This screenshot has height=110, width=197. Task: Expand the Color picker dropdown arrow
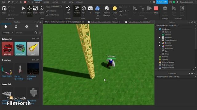pos(115,15)
